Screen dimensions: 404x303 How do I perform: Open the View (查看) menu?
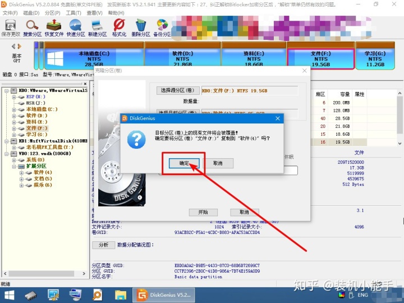[94, 13]
